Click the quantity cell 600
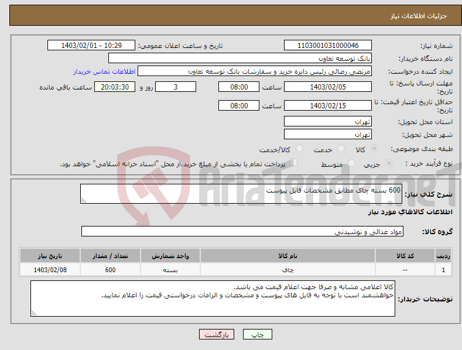 point(110,270)
